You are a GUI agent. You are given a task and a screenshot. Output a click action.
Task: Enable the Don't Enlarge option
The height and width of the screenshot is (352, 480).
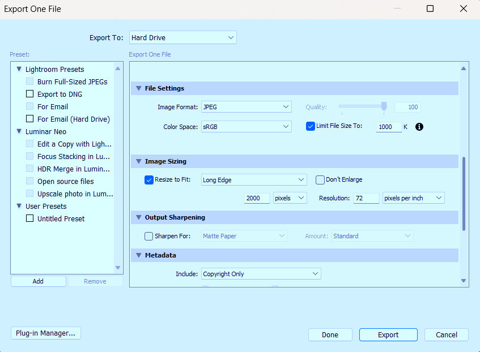(320, 179)
